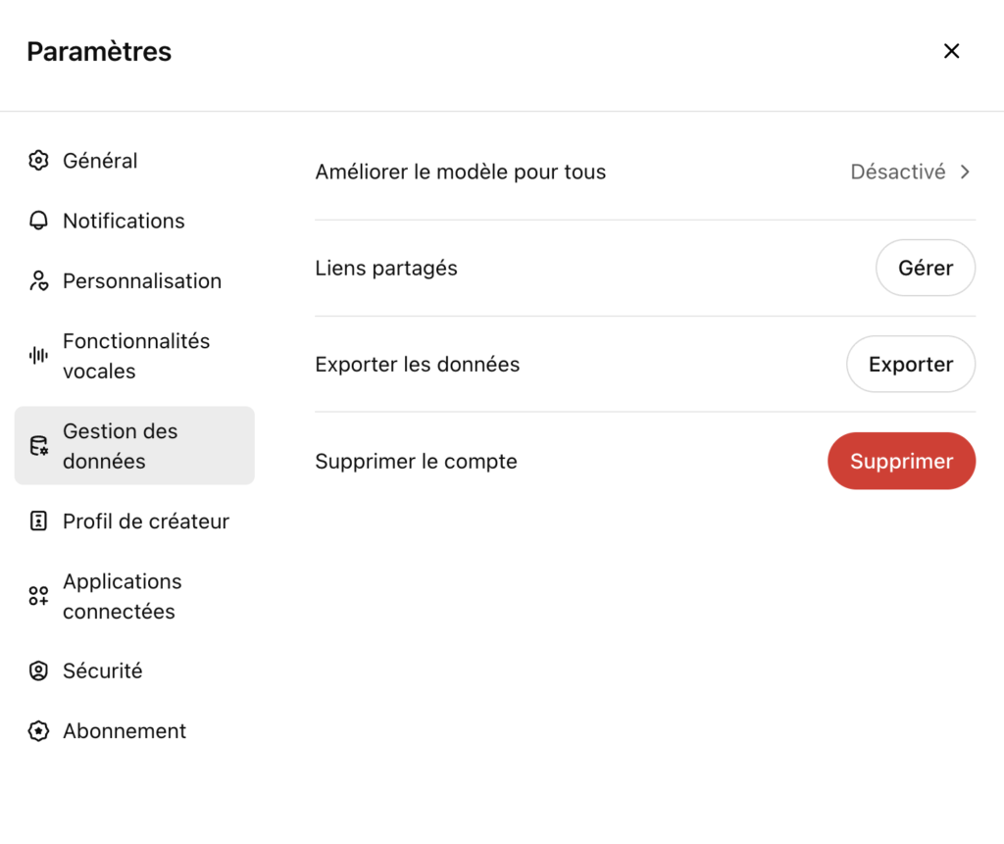
Task: Open the Désactivé disclosure chevron
Action: point(965,172)
